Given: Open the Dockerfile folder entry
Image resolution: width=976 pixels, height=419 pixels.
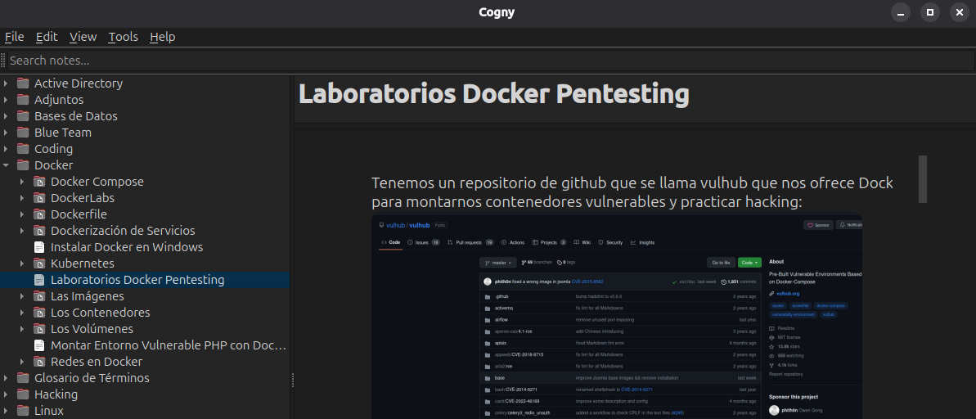Looking at the screenshot, I should click(x=79, y=214).
